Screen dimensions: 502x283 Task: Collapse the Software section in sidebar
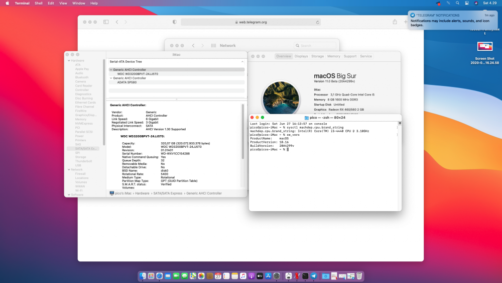[69, 195]
